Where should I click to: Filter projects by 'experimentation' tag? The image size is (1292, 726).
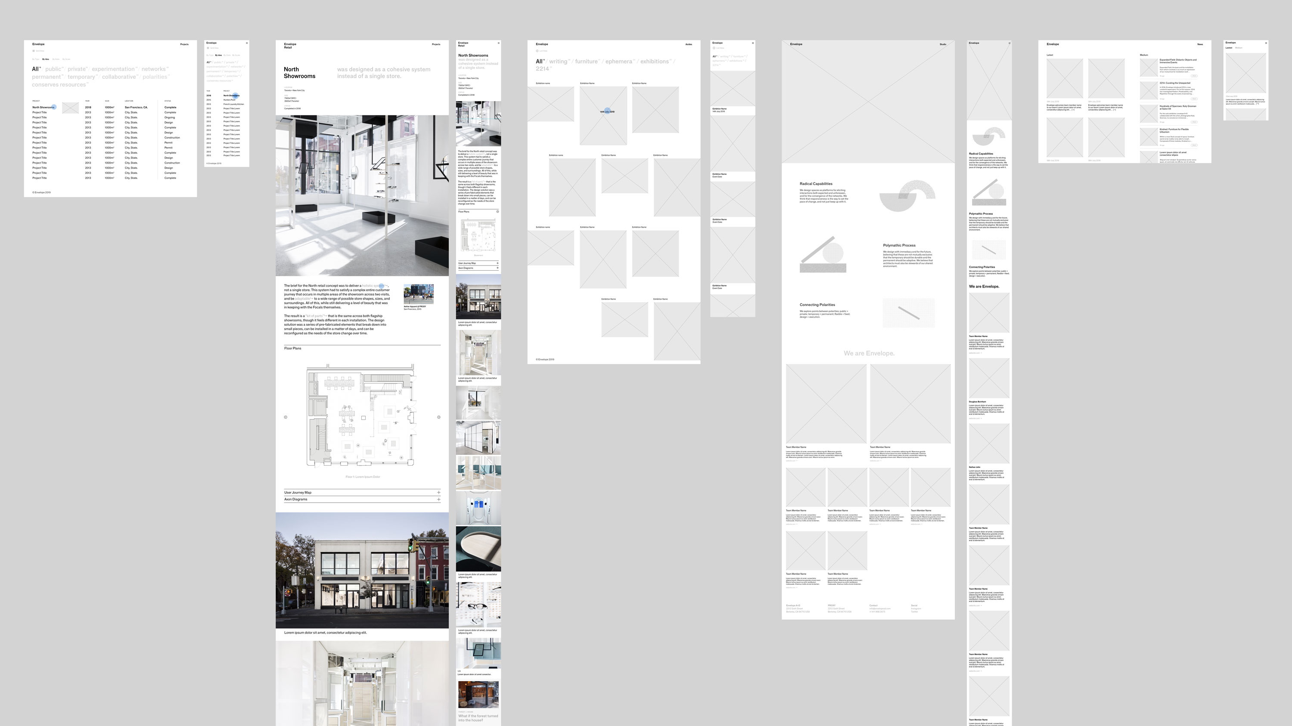click(113, 69)
